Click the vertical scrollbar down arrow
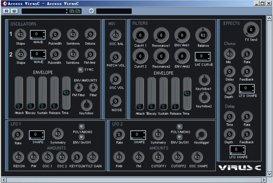This screenshot has width=273, height=183. pyautogui.click(x=269, y=174)
